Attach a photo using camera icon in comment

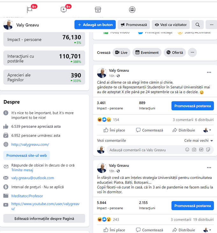(194, 150)
